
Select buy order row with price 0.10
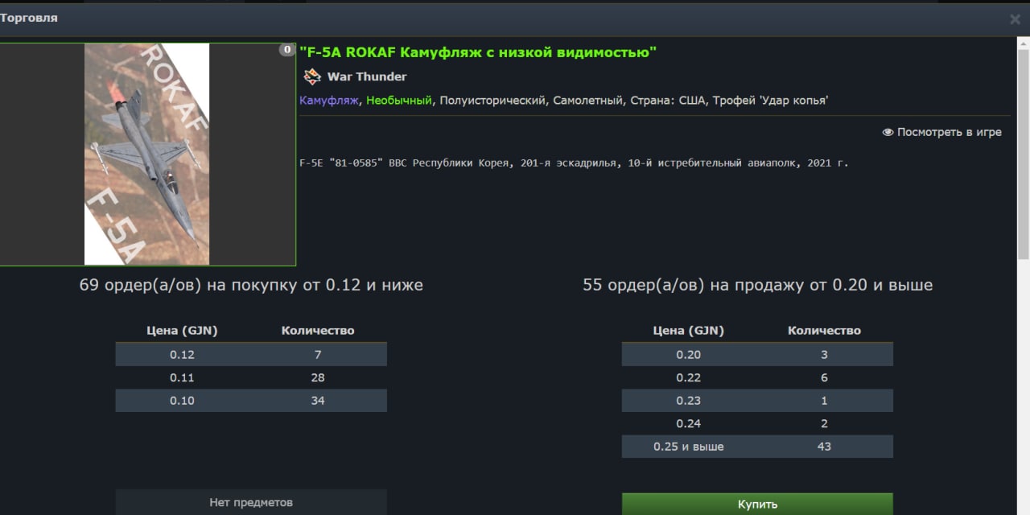pos(251,400)
